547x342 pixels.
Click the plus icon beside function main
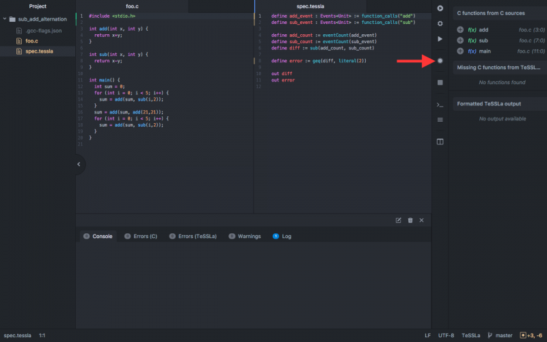click(460, 51)
